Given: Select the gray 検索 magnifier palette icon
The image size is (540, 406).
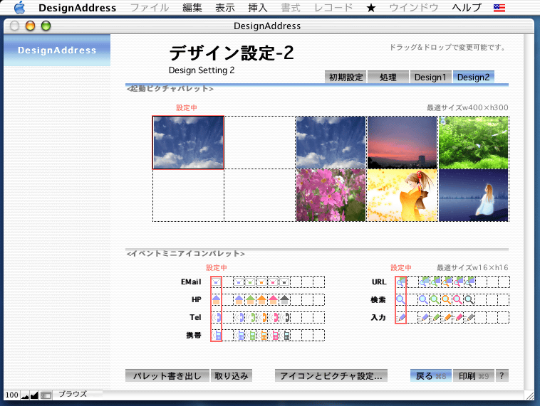Looking at the screenshot, I should coord(469,300).
